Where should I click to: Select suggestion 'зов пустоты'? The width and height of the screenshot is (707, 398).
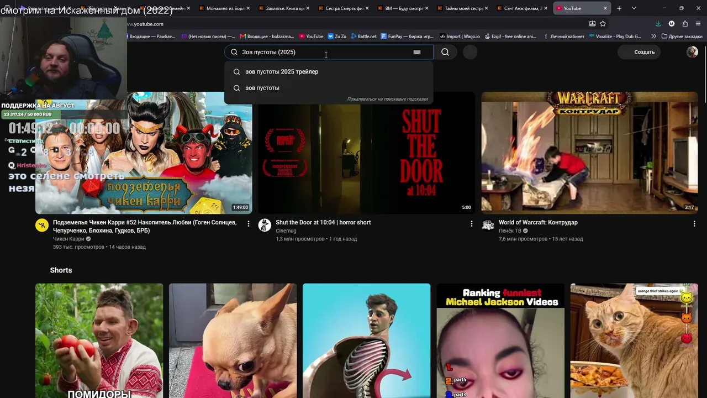[329, 88]
